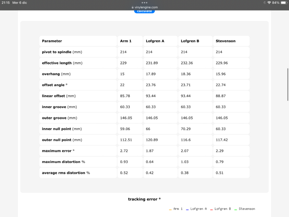Select the Lofgren A column header
289x217 pixels.
click(155, 41)
